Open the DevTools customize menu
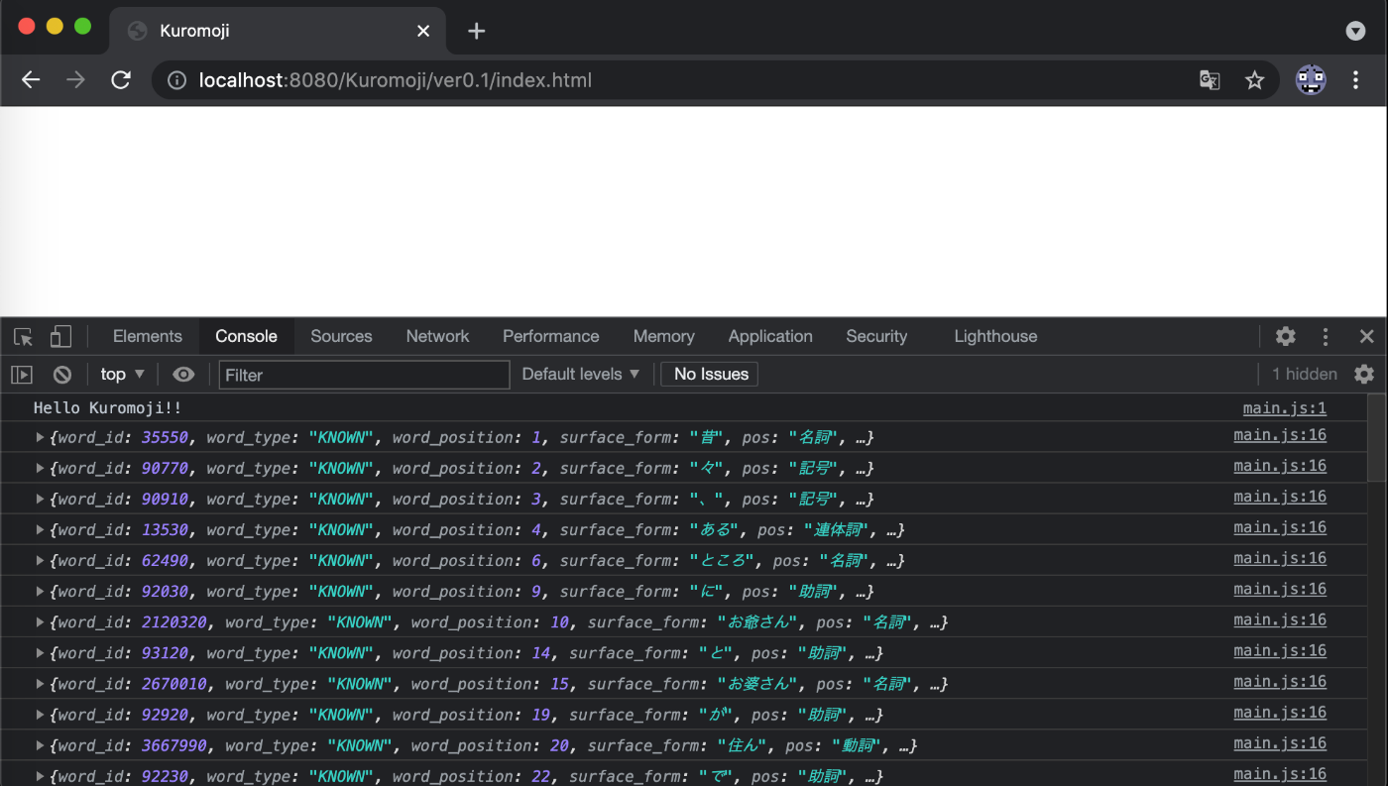Screen dimensions: 1388x786 [1326, 336]
